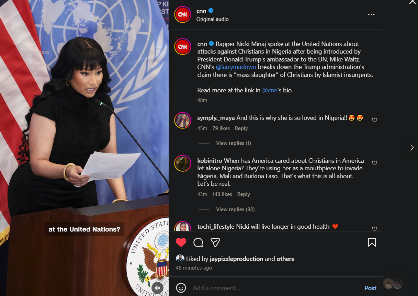Click Reply under kobinitro's comment
This screenshot has height=296, width=418.
click(244, 194)
